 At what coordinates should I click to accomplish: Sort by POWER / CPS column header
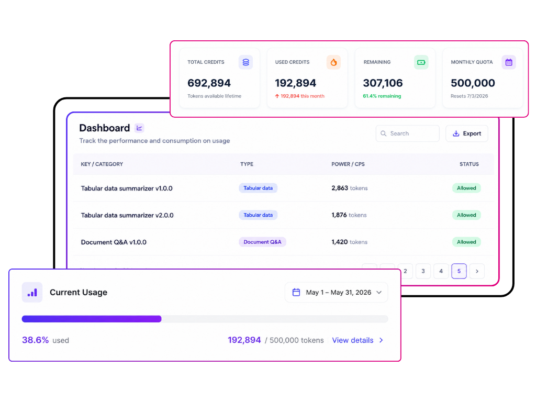348,164
